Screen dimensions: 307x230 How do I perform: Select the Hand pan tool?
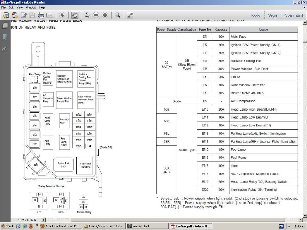75,15
